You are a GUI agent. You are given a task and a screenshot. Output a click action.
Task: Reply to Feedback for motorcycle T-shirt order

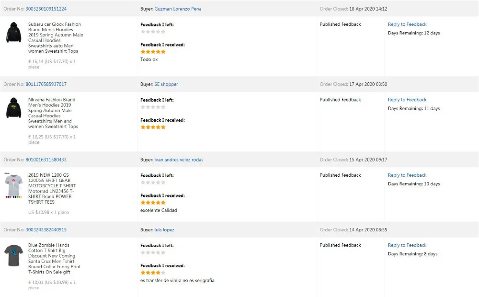pyautogui.click(x=407, y=175)
